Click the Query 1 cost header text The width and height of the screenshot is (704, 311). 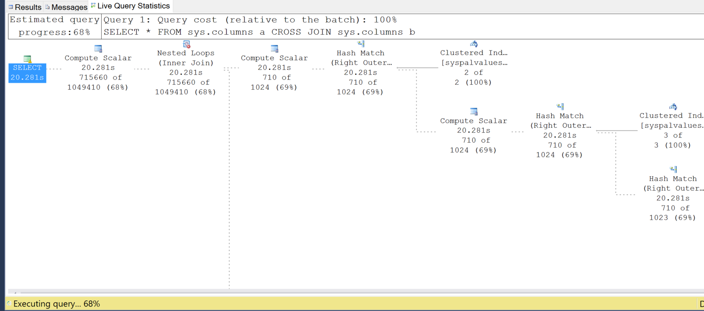[x=250, y=20]
